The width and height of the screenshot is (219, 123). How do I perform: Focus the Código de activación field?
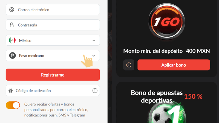click(53, 90)
